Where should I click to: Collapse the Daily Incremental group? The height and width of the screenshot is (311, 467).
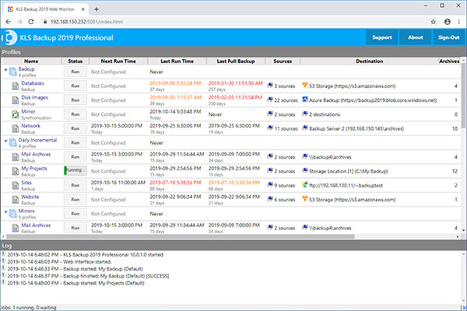(5, 141)
